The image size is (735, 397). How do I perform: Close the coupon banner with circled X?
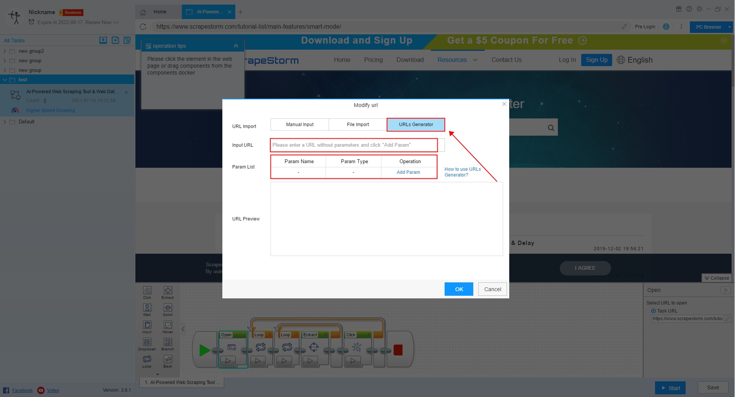tap(724, 41)
